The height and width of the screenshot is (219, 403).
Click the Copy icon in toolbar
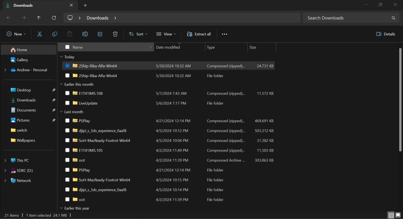(55, 34)
